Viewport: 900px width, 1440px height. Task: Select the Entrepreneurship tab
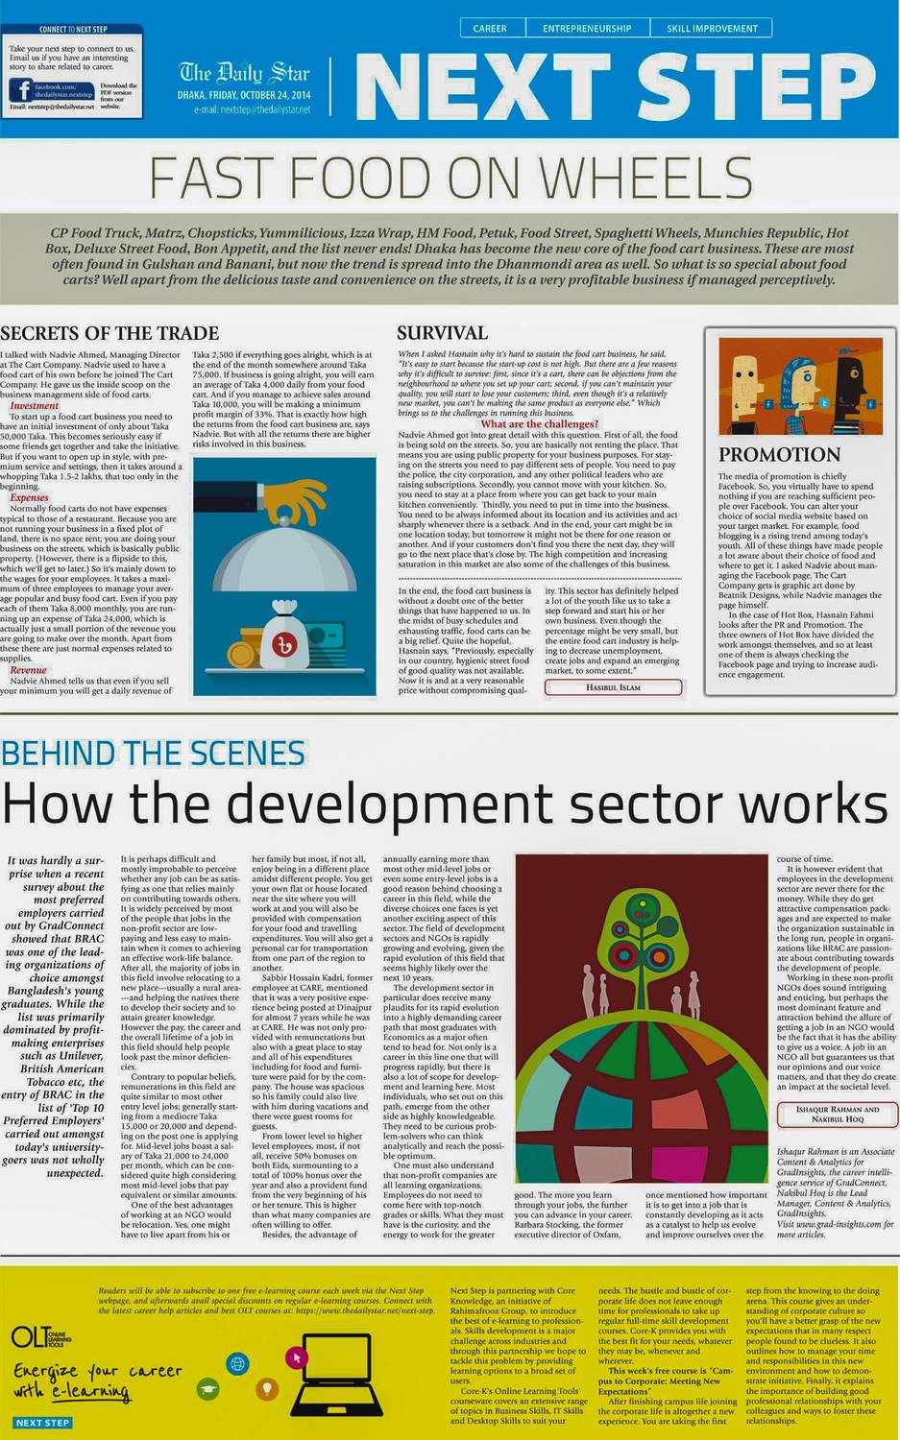[x=587, y=29]
